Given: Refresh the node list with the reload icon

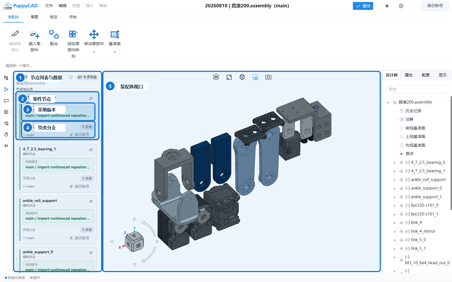Looking at the screenshot, I should 71,77.
